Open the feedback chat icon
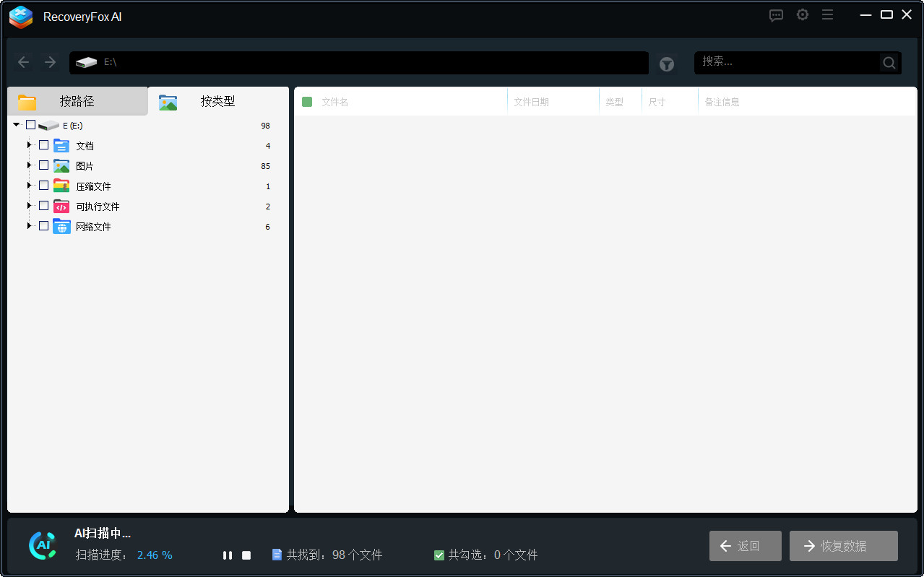Screen dimensions: 924x577 (776, 15)
